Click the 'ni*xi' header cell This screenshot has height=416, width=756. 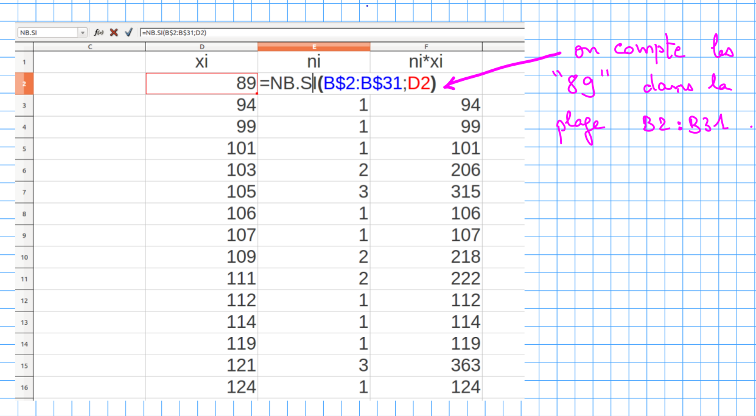pos(425,62)
